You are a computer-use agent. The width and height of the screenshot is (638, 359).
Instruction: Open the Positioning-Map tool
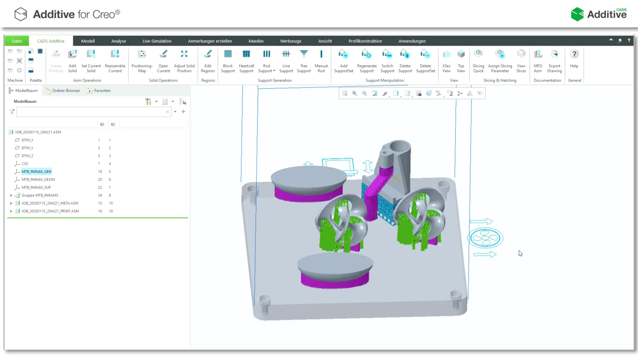(x=142, y=61)
